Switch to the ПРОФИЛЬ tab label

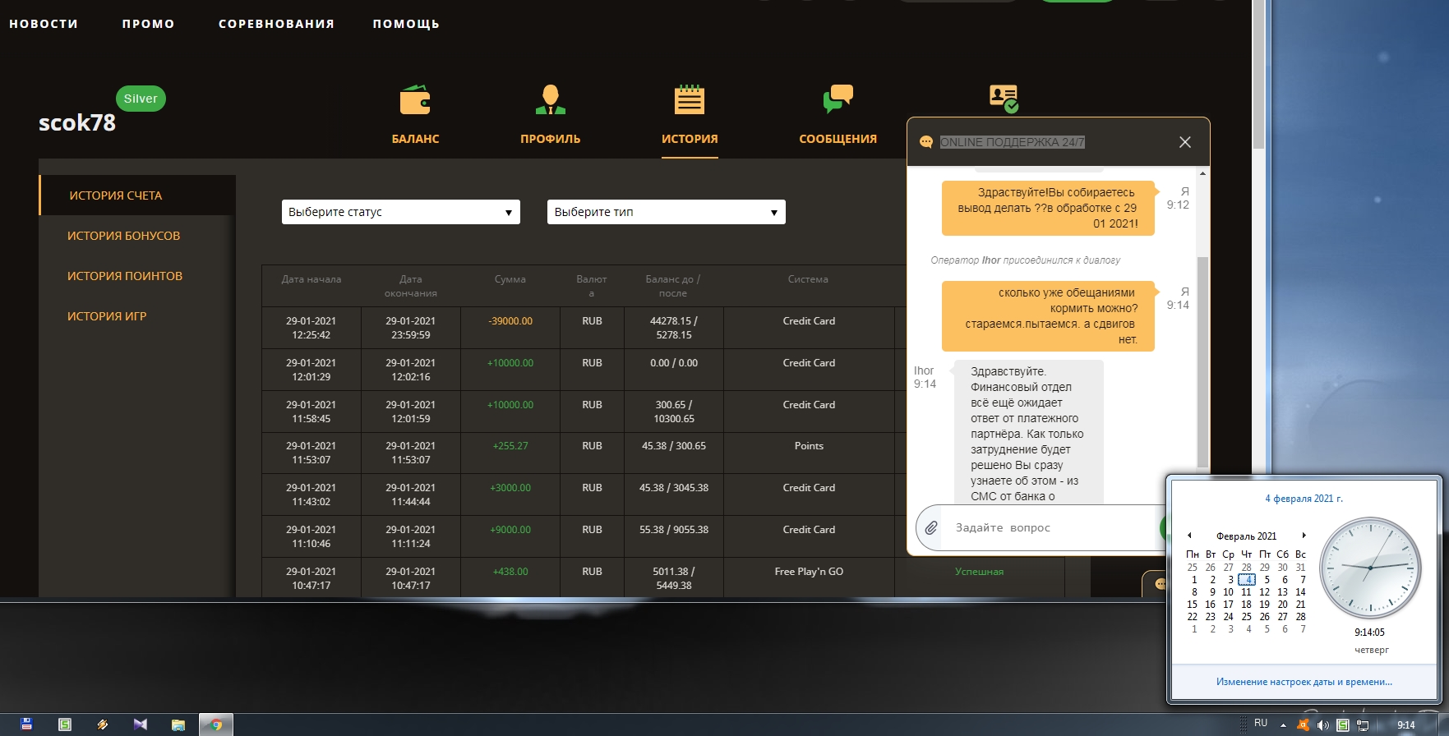click(x=551, y=139)
